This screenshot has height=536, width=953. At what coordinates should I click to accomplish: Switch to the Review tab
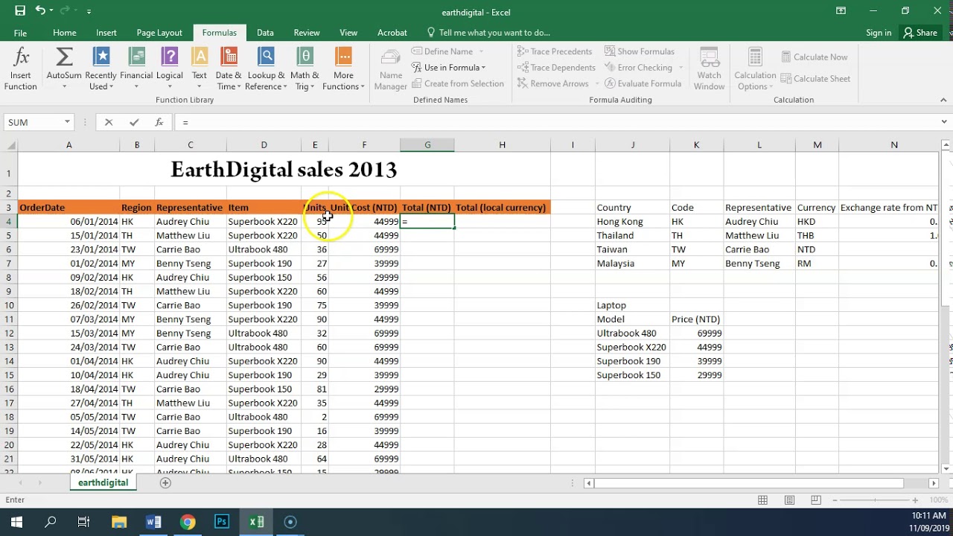coord(307,33)
